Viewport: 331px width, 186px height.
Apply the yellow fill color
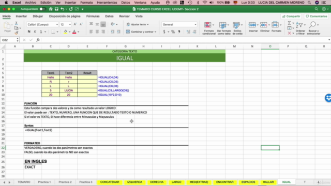coord(66,32)
